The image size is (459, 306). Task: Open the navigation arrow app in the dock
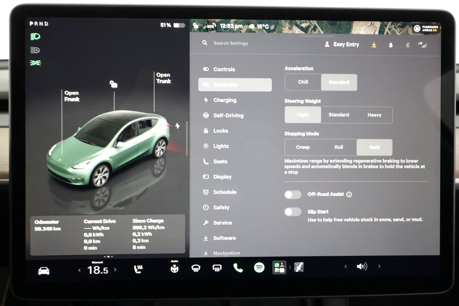[x=299, y=267]
